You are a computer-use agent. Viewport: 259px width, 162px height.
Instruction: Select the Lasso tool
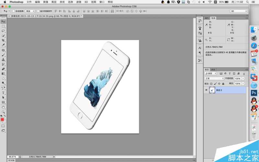[3, 31]
